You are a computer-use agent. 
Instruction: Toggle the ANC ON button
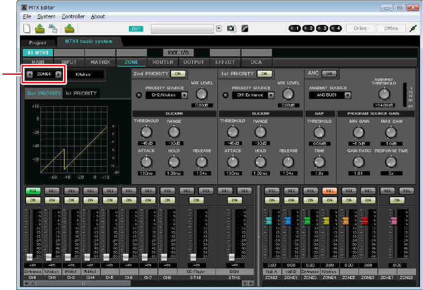(328, 73)
